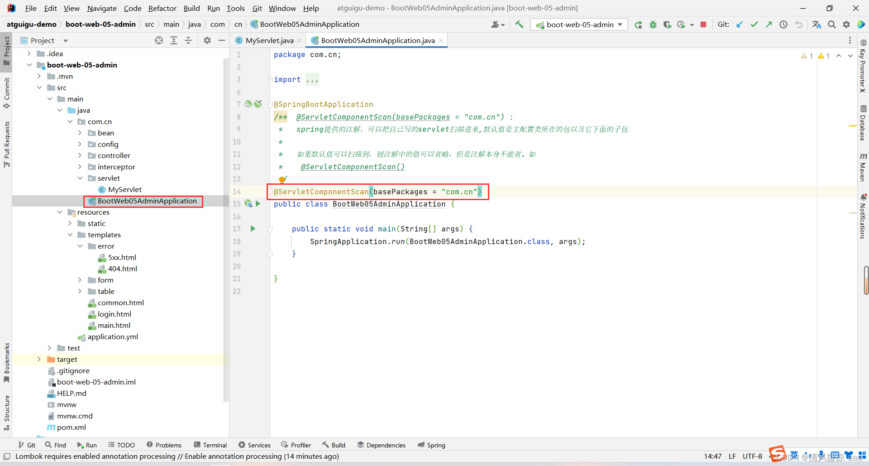Expand all in Project panel

[174, 40]
